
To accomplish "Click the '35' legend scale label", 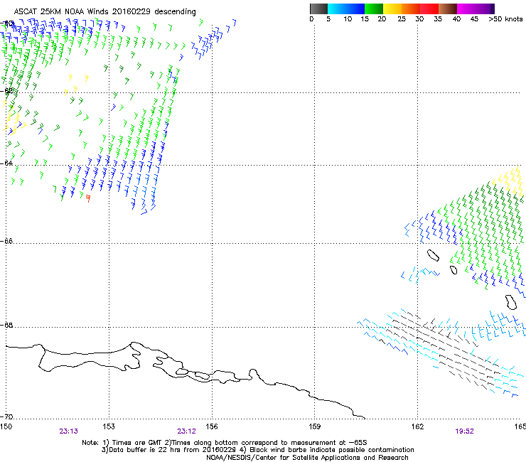I will (x=438, y=19).
